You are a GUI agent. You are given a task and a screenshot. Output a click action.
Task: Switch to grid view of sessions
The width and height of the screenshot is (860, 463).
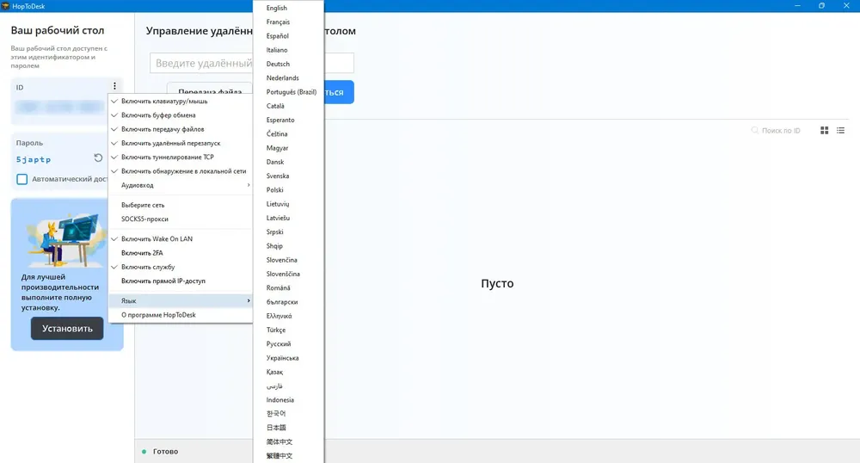[x=824, y=130]
